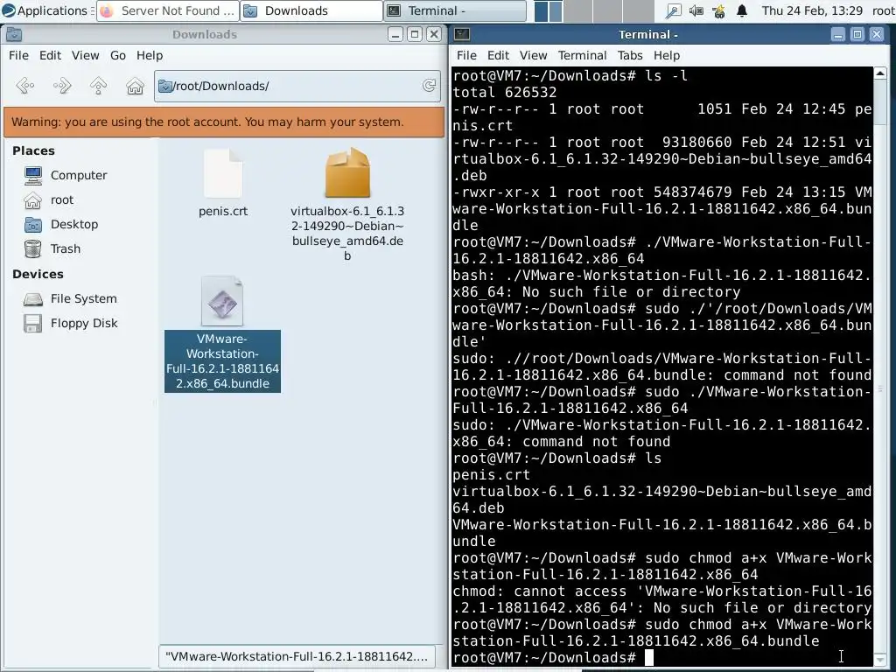Select the virtualbox .deb package icon

click(347, 172)
